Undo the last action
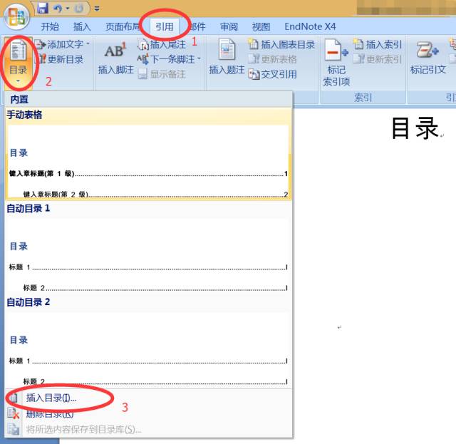Image resolution: width=456 pixels, height=444 pixels. [58, 8]
